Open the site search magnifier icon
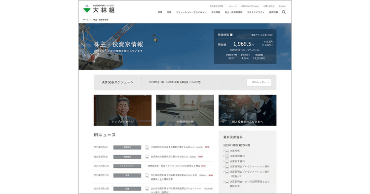 (x=284, y=12)
